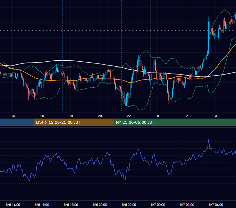Click the '6/6 22:00' date label
This screenshot has height=208, width=236.
[129, 205]
